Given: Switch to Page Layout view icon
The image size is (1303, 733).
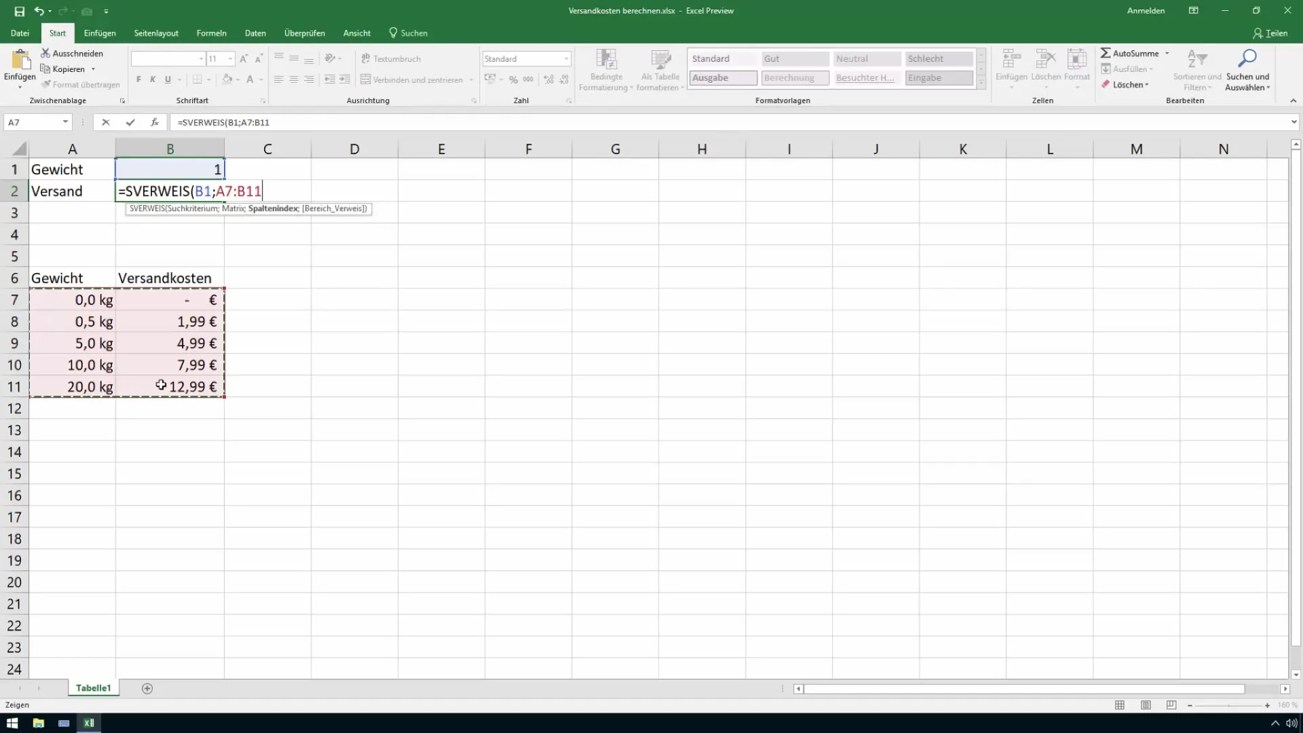Looking at the screenshot, I should tap(1146, 705).
